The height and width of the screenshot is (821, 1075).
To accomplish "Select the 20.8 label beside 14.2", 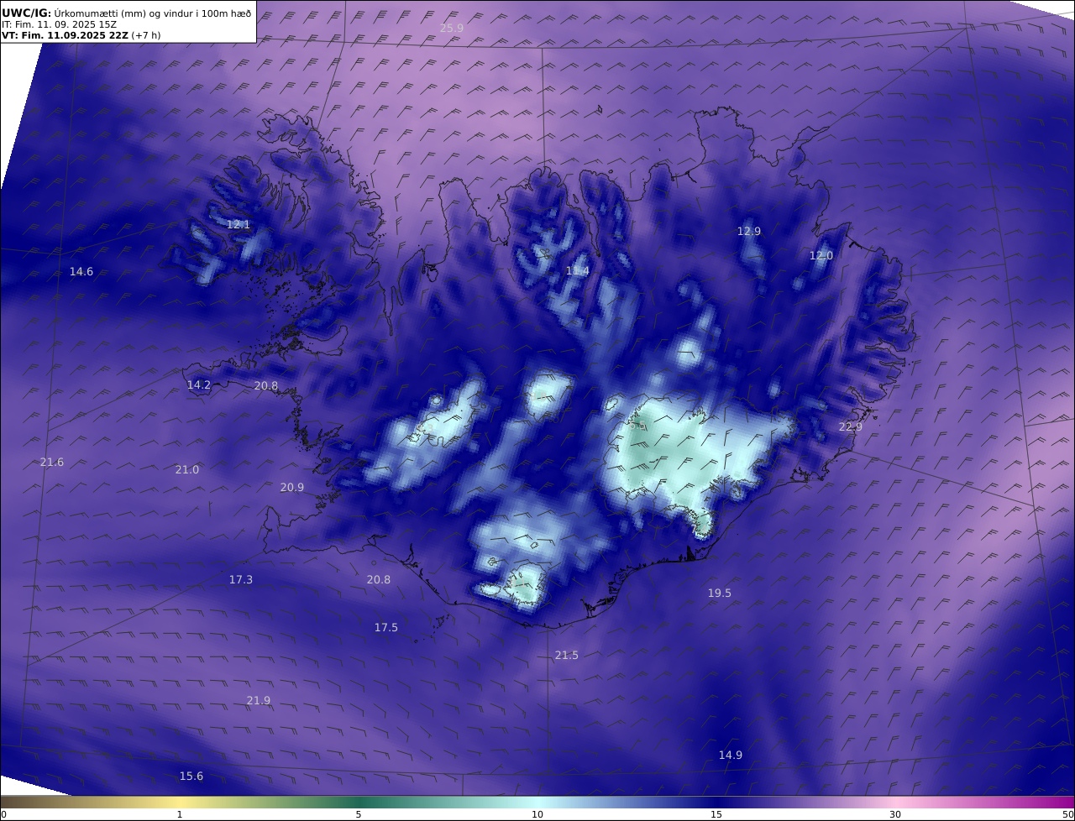I will click(266, 385).
